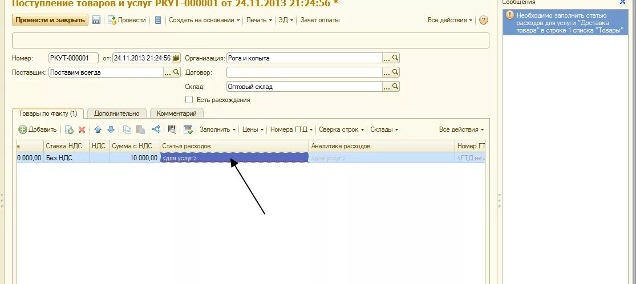Move row down with blue down arrow
Image resolution: width=636 pixels, height=284 pixels.
tap(111, 129)
